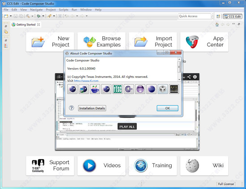Open the Wiki tile
The width and height of the screenshot is (246, 189).
(204, 166)
